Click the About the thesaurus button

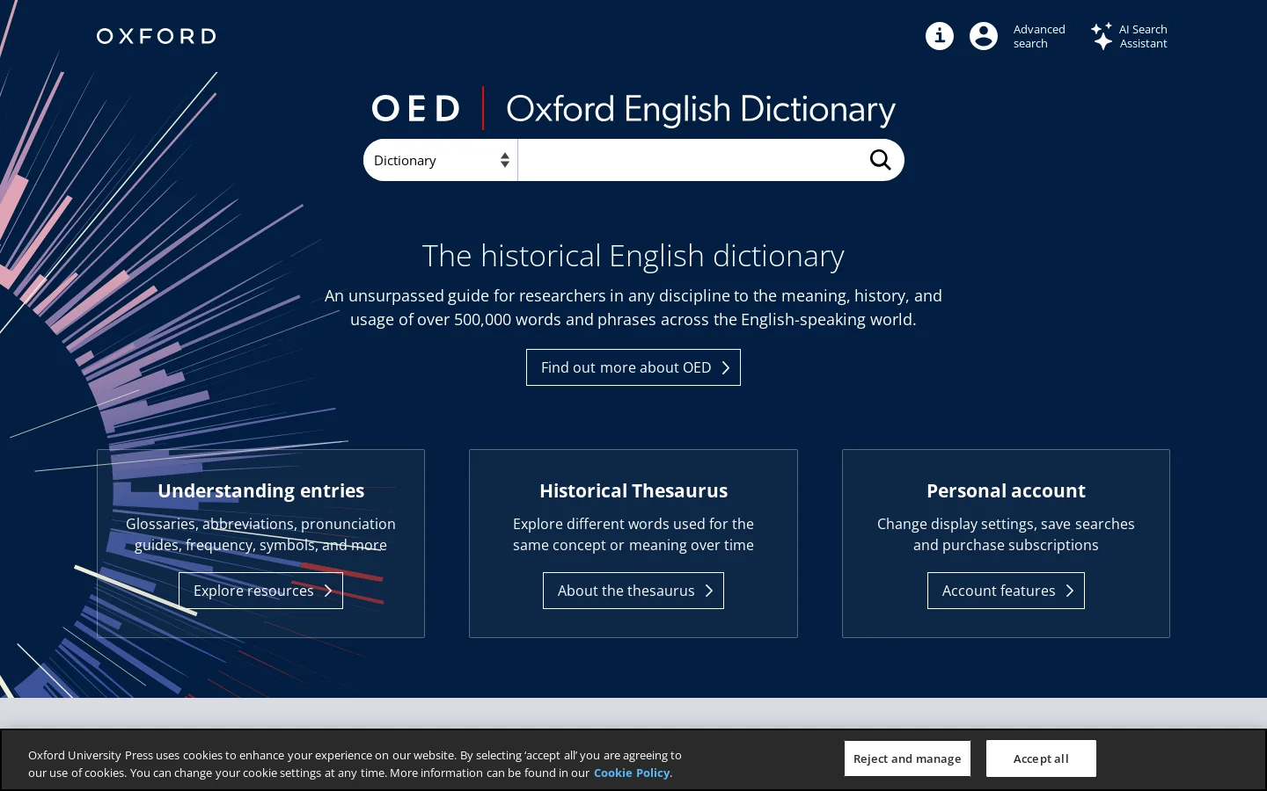(633, 591)
